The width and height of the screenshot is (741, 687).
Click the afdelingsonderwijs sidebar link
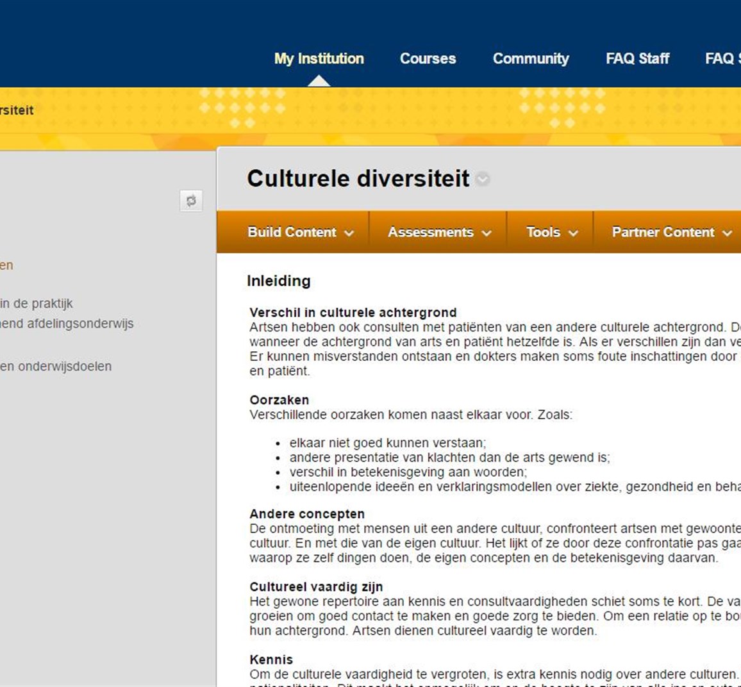(67, 324)
